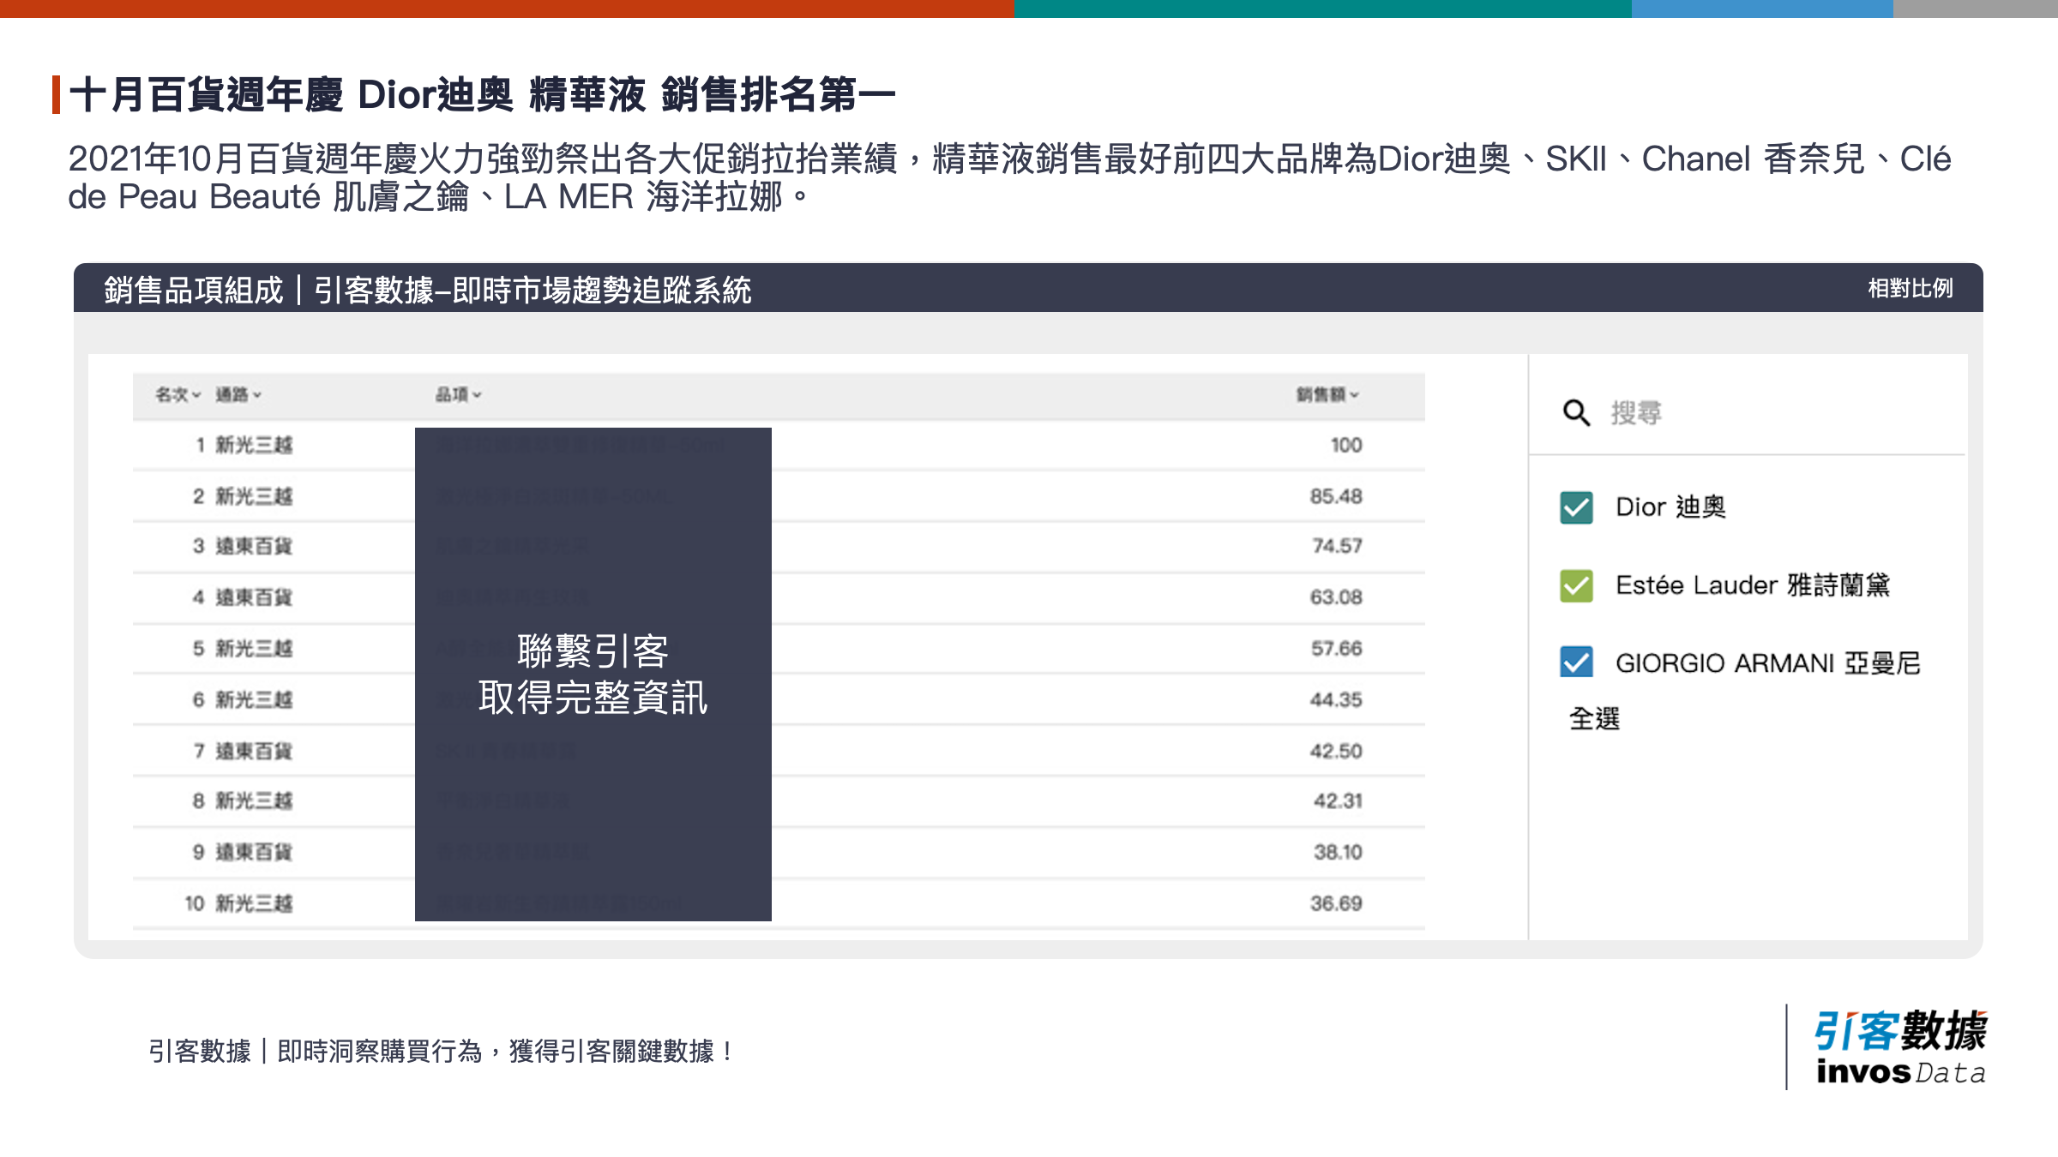Select rank 7 遠東百貨 row
2058x1157 pixels.
pyautogui.click(x=779, y=751)
